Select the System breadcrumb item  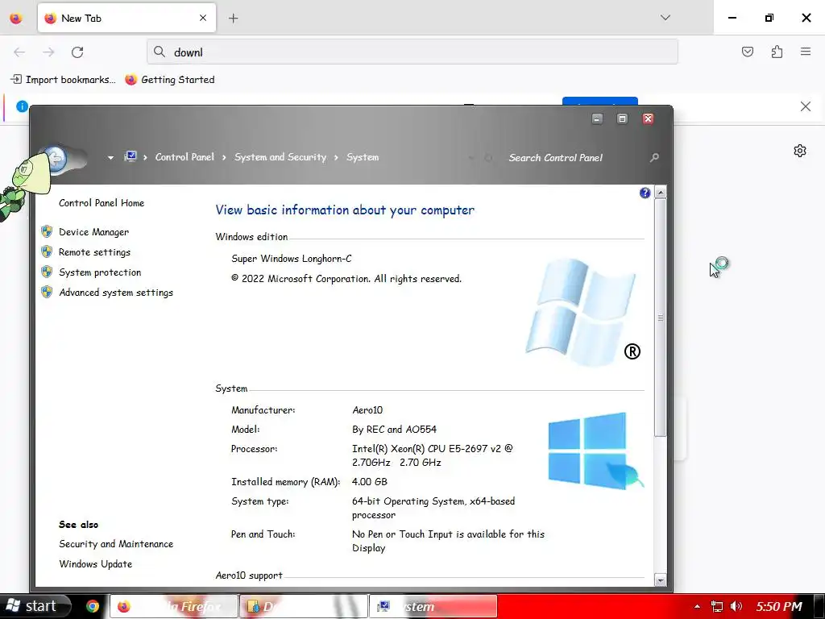point(363,157)
